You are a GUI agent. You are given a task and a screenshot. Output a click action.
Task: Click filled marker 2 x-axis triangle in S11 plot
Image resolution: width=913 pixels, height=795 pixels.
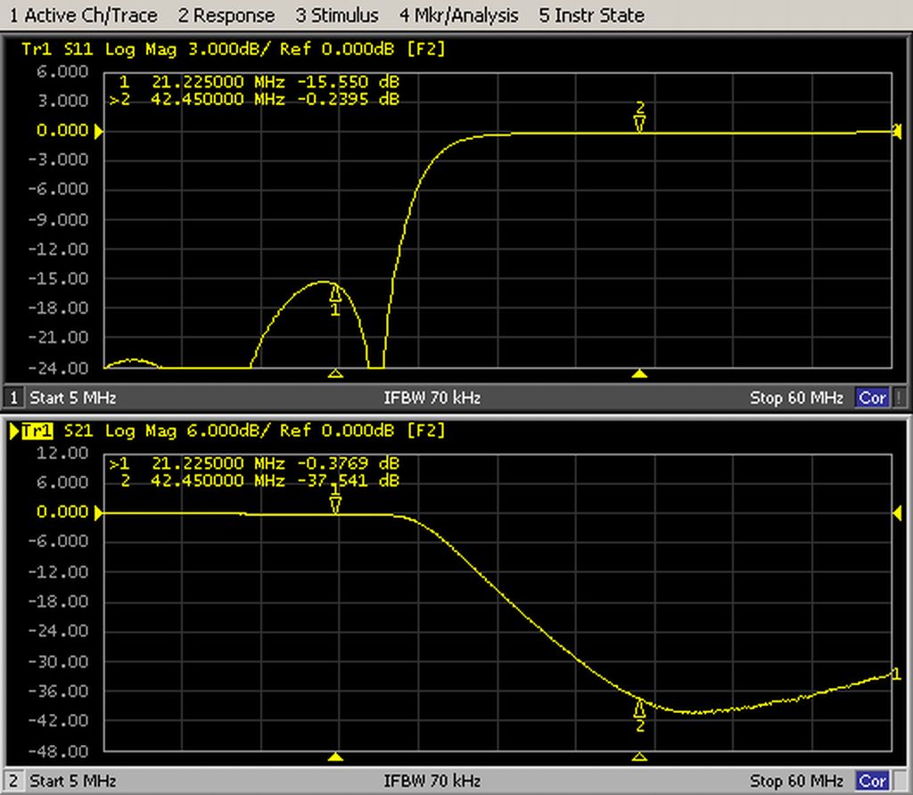click(639, 373)
